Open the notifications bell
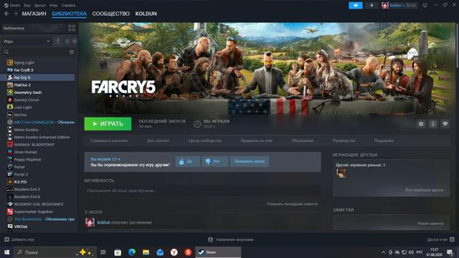The image size is (459, 258). (372, 5)
